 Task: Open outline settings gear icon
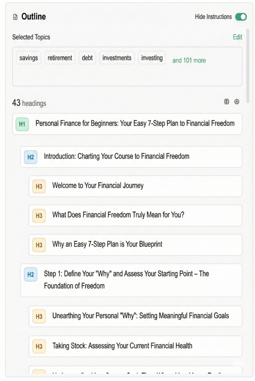[237, 102]
